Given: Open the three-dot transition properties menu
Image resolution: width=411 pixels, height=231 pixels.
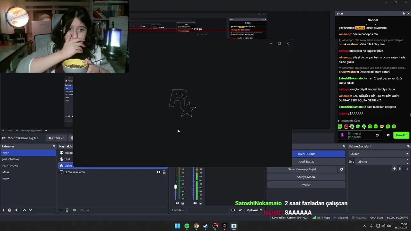Looking at the screenshot, I should (407, 168).
